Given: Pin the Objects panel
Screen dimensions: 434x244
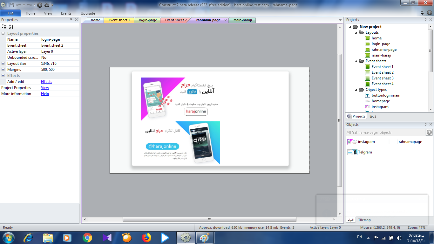Looking at the screenshot, I should (425, 125).
